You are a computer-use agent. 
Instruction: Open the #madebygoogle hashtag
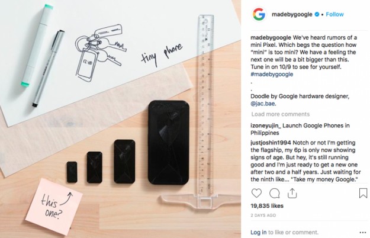click(272, 74)
